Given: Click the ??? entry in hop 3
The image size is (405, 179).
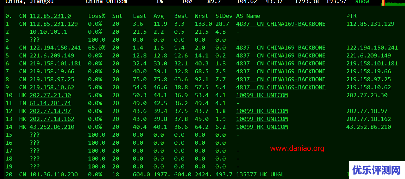Looking at the screenshot, I should (34, 40).
